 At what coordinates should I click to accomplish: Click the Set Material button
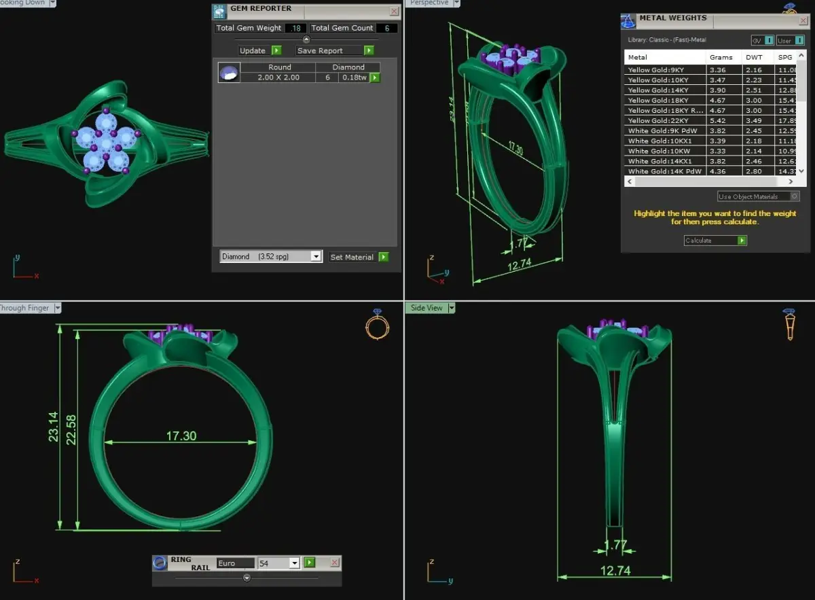click(352, 257)
